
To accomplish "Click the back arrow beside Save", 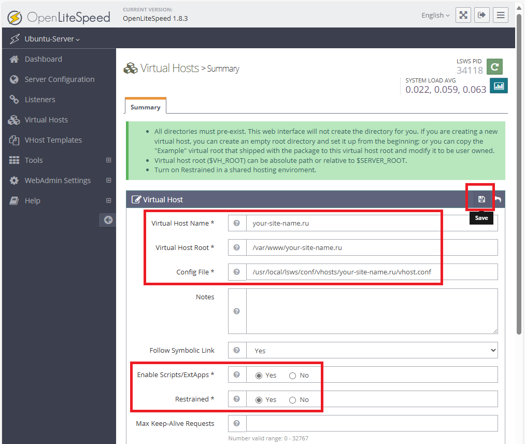I will click(498, 199).
